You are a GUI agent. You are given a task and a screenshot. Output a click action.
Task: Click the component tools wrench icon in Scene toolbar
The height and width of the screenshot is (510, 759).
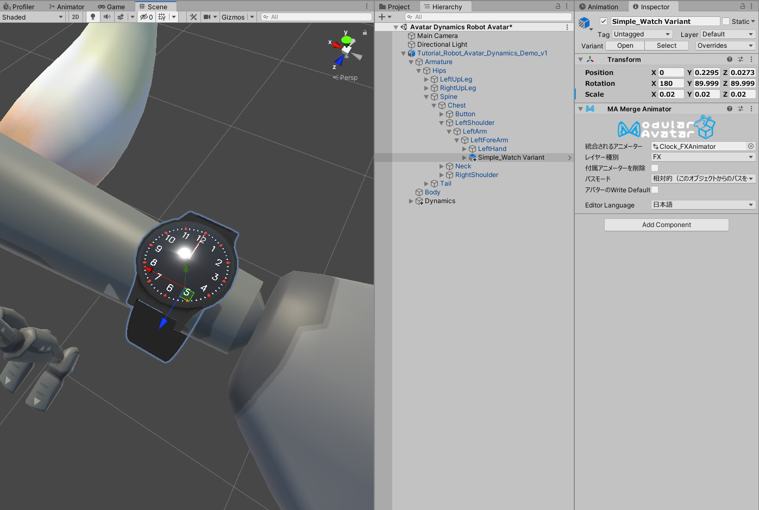(193, 17)
